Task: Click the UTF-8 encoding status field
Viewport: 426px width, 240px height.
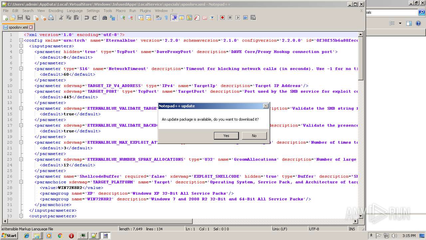Action: tap(328, 229)
